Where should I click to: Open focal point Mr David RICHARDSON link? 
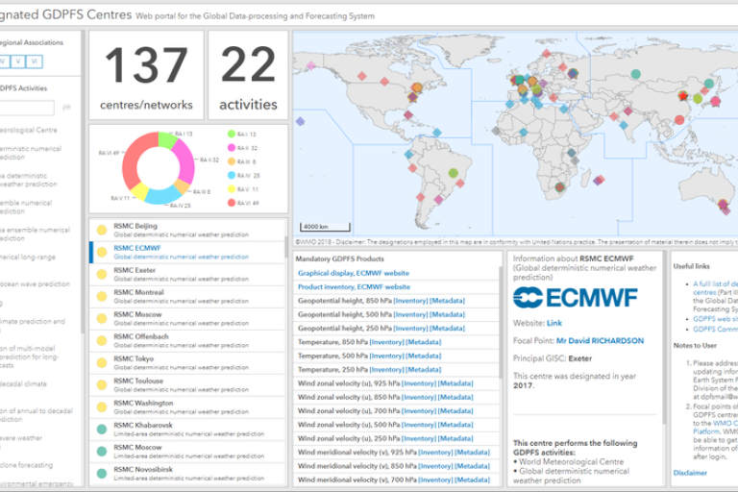coord(600,341)
